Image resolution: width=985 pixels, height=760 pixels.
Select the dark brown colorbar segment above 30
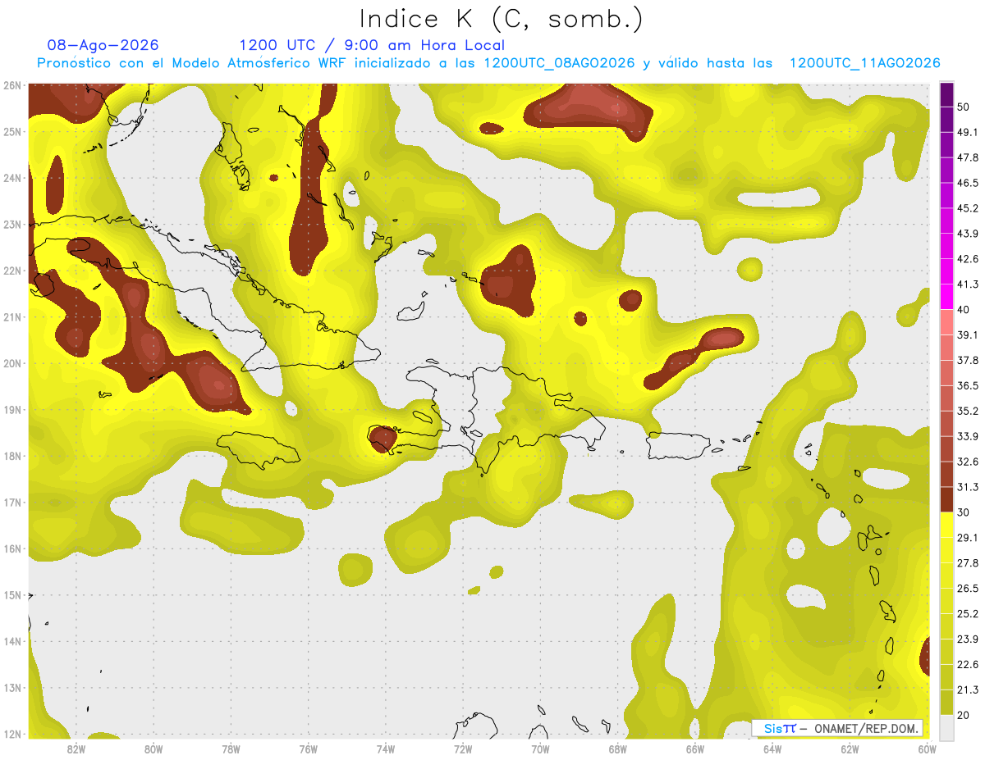[946, 499]
